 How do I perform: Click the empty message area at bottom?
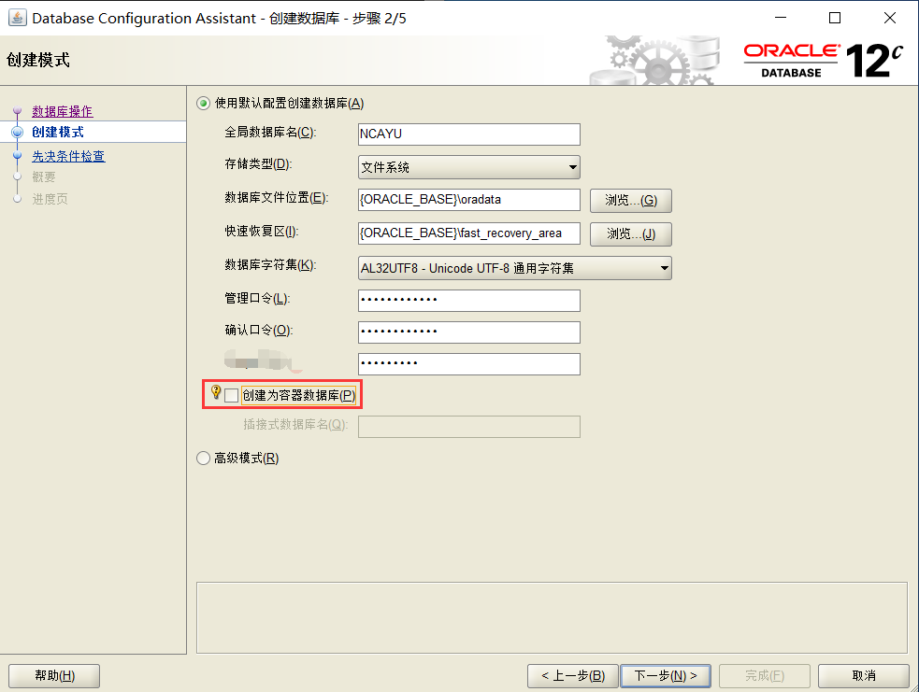tap(552, 617)
